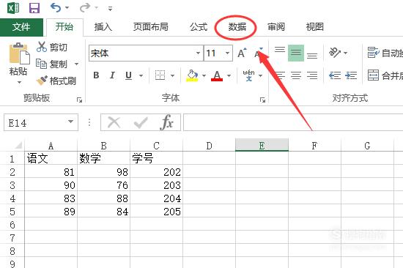
Task: Open the font size 11 dropdown
Action: (x=227, y=53)
